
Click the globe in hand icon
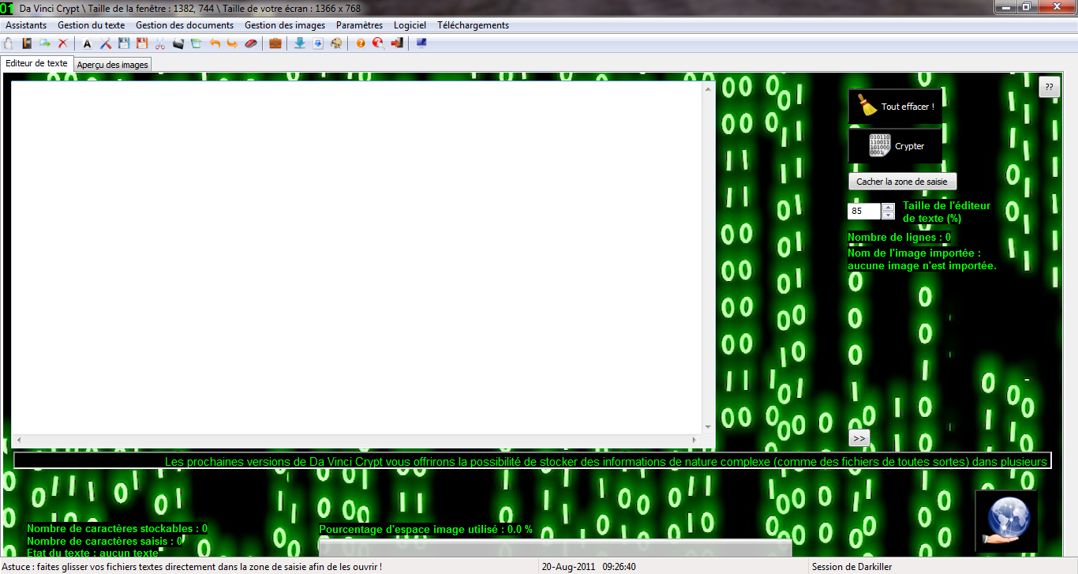(x=1006, y=521)
